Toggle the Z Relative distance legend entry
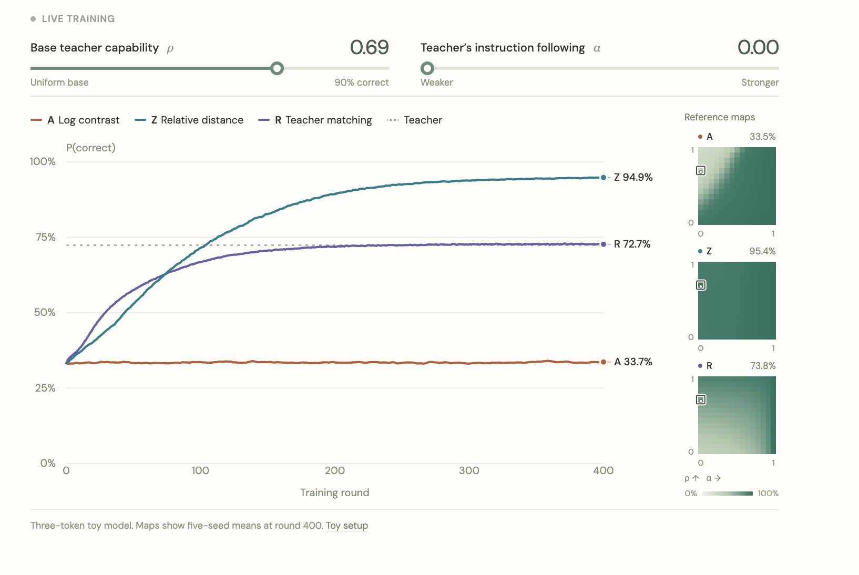 point(189,120)
